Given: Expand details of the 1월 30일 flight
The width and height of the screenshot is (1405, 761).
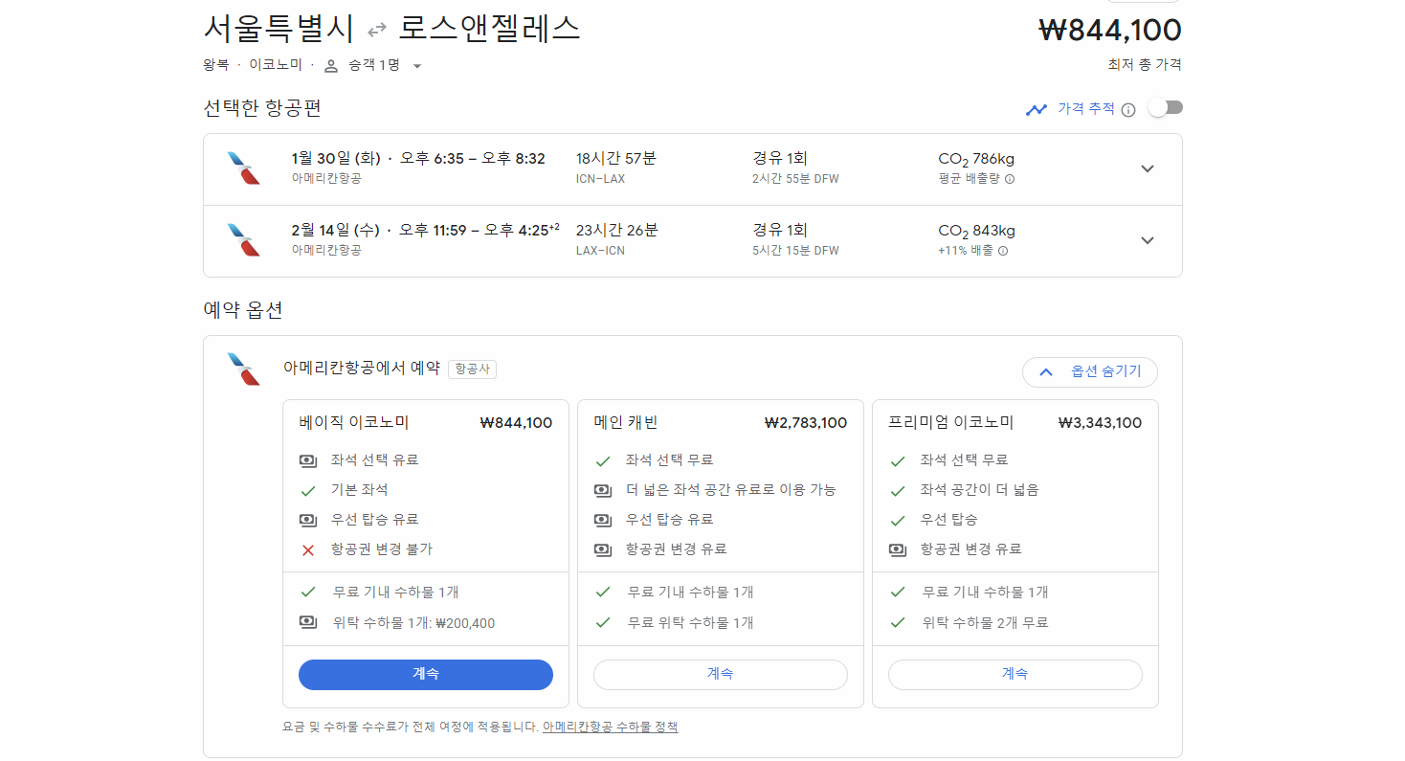Looking at the screenshot, I should (1147, 168).
